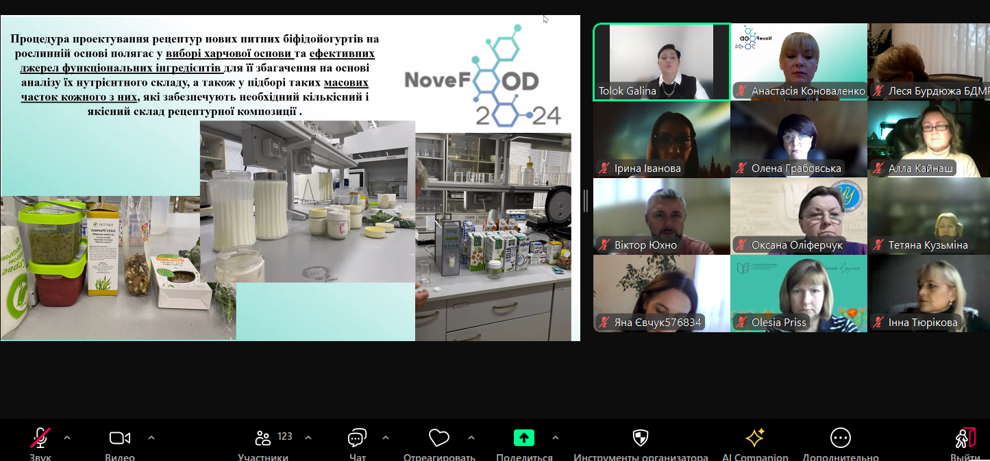Click the Tolok Galina name label
The image size is (990, 461).
[628, 91]
